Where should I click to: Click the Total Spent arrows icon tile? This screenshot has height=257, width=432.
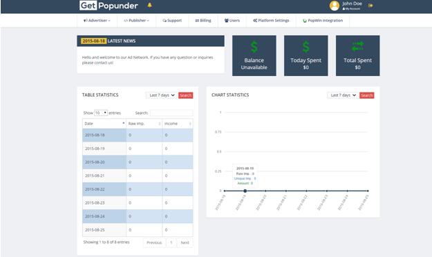click(x=357, y=56)
